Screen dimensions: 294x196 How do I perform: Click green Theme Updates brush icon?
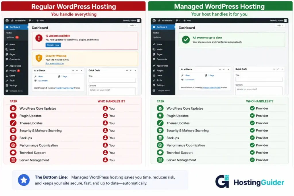pos(160,123)
